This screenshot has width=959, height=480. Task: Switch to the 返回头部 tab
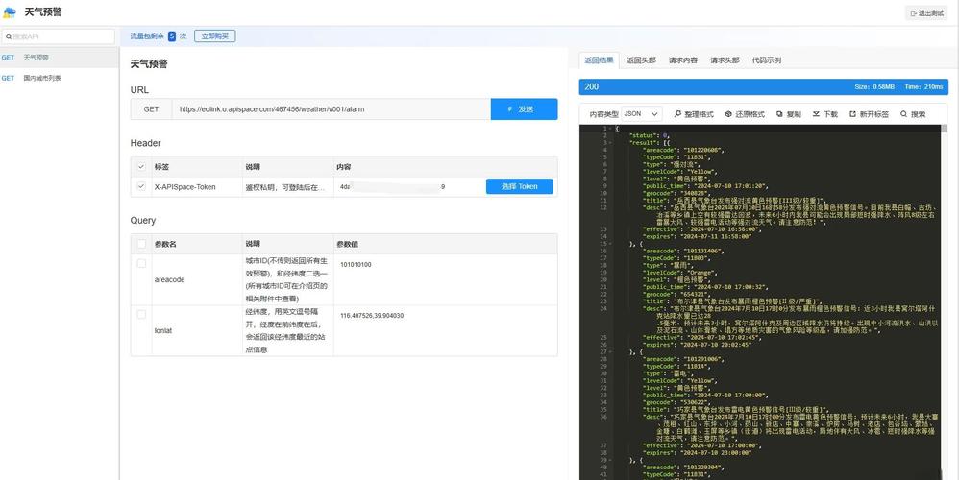tap(641, 60)
